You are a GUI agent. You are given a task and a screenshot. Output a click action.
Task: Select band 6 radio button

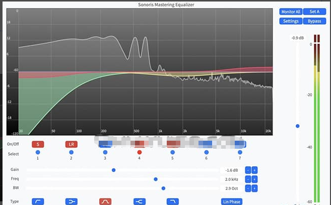pos(207,152)
